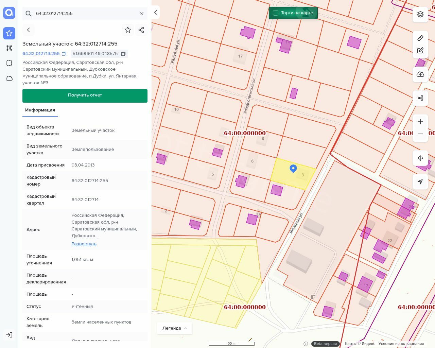Zoom out the map with minus
This screenshot has width=435, height=348.
(x=420, y=134)
